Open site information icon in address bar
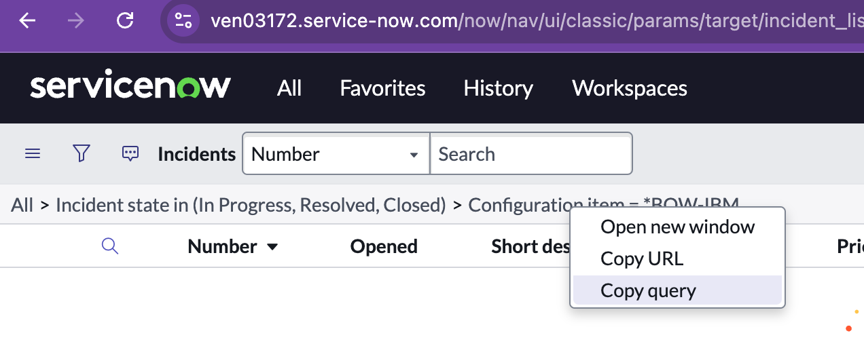 point(183,20)
